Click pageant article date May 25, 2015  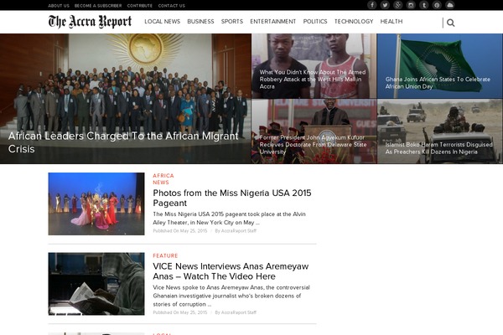point(194,231)
